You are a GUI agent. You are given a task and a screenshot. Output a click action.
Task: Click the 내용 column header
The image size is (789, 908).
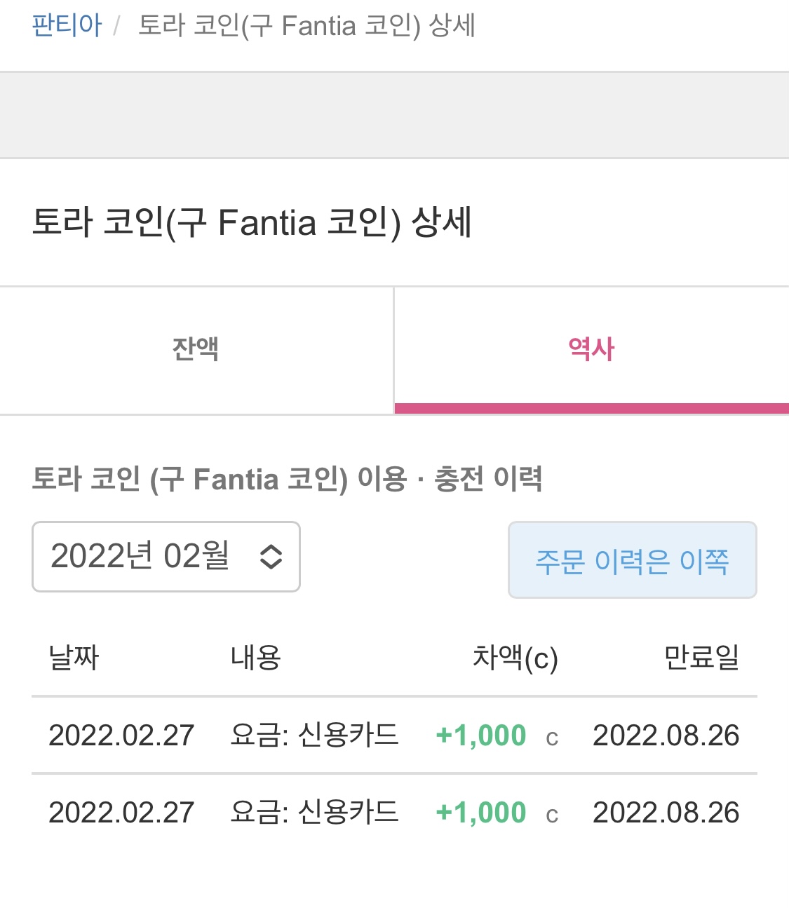256,658
